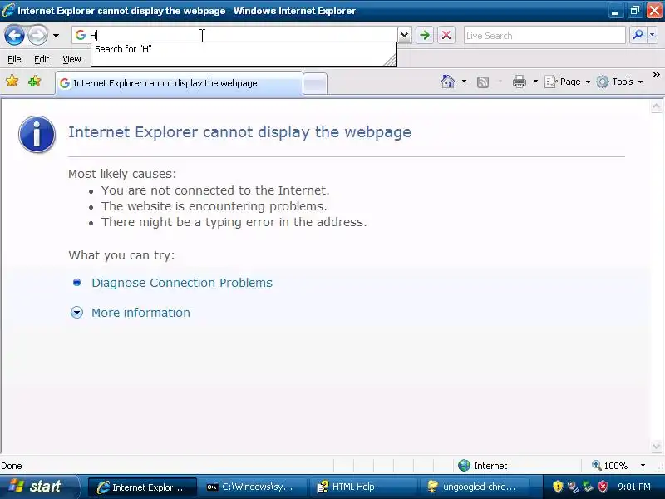This screenshot has height=499, width=665.
Task: Click the Live Search box
Action: pos(544,36)
